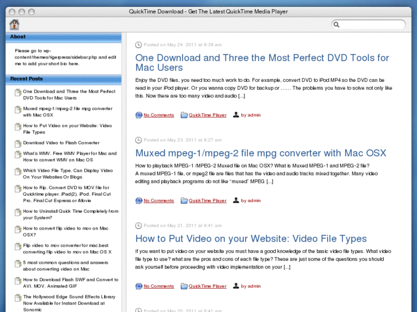
Task: Open 'Muxed mpeg-1/mpeg-2 file mpg converter' headline
Action: (x=260, y=153)
